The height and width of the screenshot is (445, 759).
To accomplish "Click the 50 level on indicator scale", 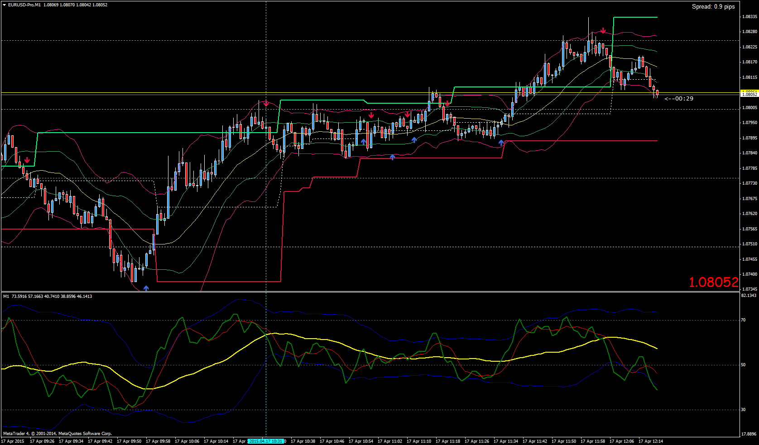I will [x=743, y=365].
